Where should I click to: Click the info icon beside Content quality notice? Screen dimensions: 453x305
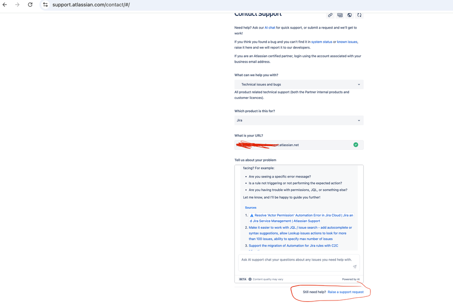[x=250, y=279]
